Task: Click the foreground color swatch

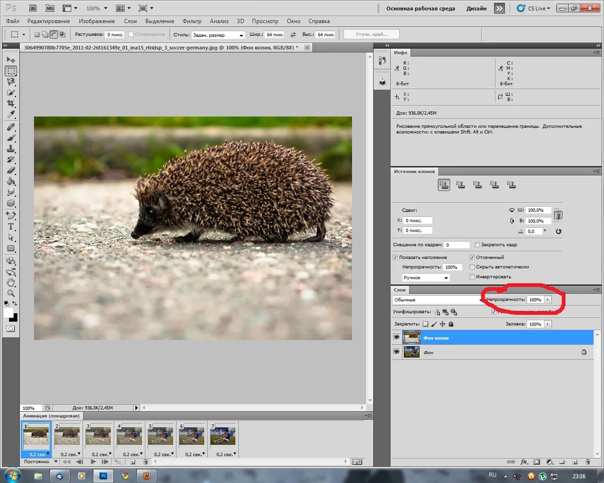Action: click(x=8, y=313)
